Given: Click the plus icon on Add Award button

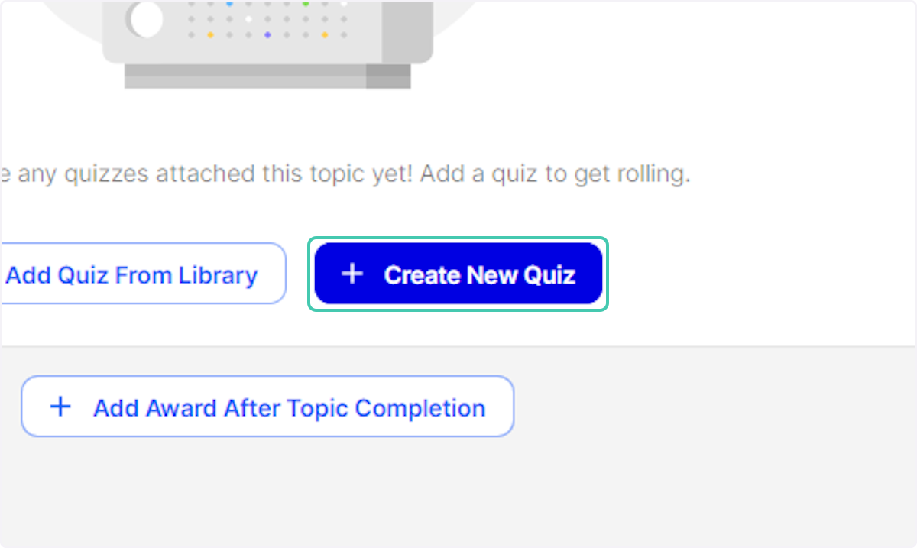Looking at the screenshot, I should pyautogui.click(x=60, y=407).
